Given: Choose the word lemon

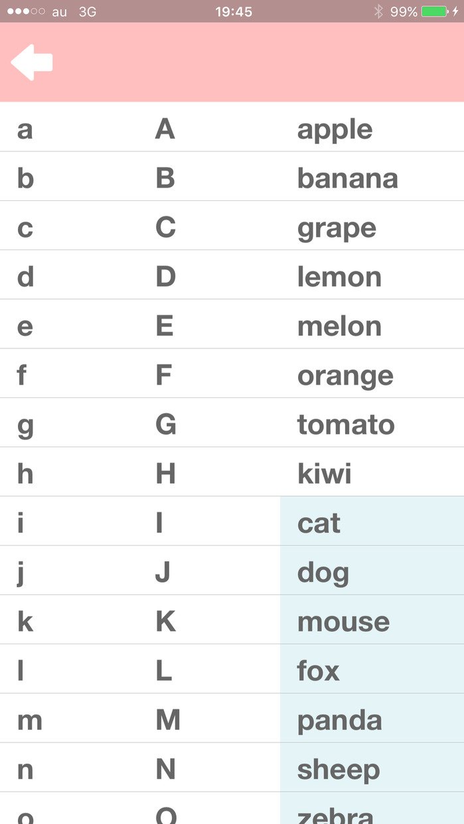Looking at the screenshot, I should tap(339, 277).
